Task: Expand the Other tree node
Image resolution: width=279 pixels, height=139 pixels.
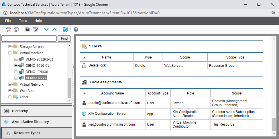Action: (10, 97)
